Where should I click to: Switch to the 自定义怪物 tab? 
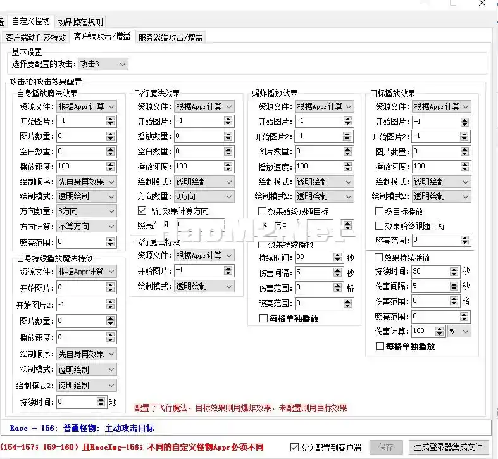click(x=31, y=22)
